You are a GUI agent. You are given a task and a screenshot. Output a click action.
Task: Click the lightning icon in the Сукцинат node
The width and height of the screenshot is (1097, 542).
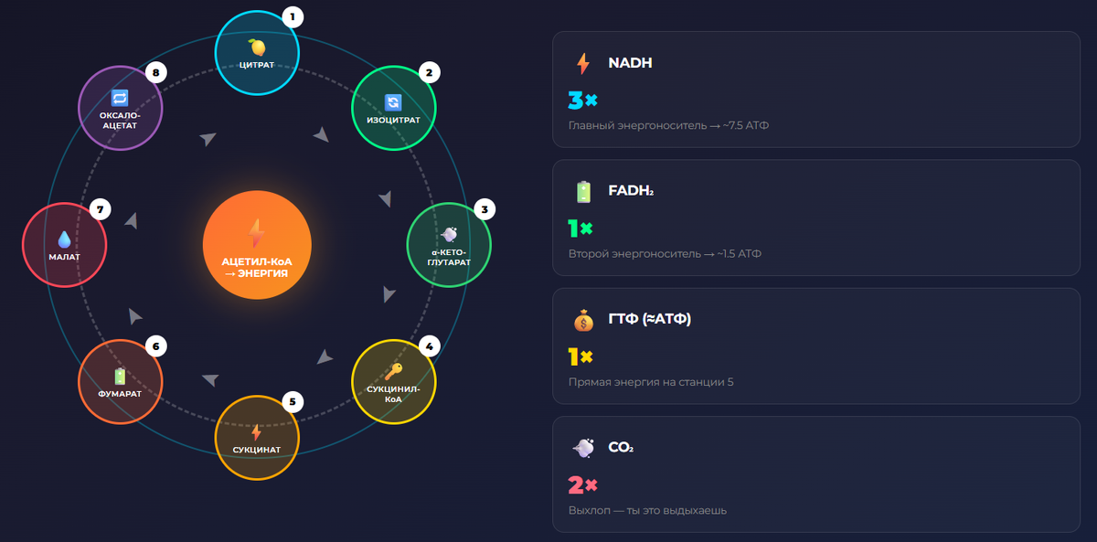(256, 431)
